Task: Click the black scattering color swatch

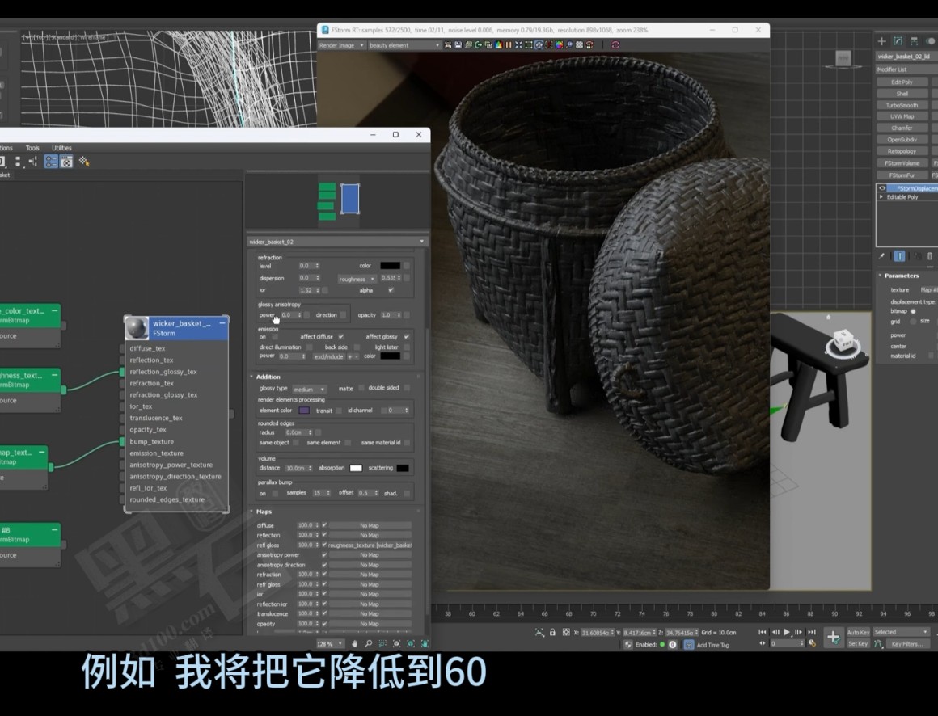Action: pyautogui.click(x=403, y=468)
